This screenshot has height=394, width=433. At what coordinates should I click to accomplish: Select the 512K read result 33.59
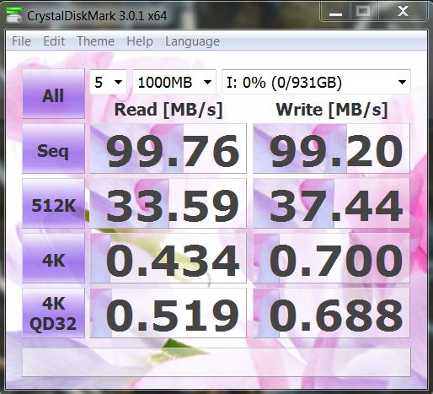168,203
